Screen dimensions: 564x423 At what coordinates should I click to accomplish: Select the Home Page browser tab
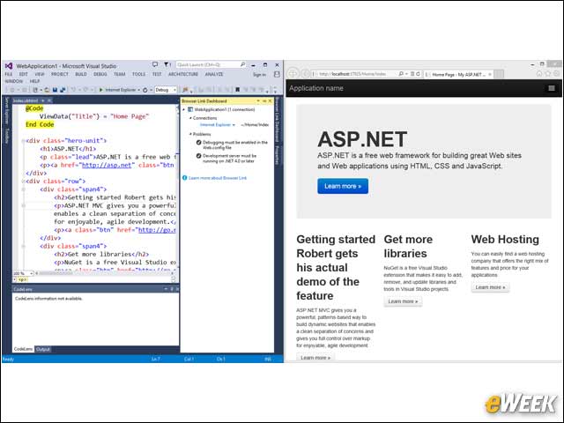click(458, 74)
